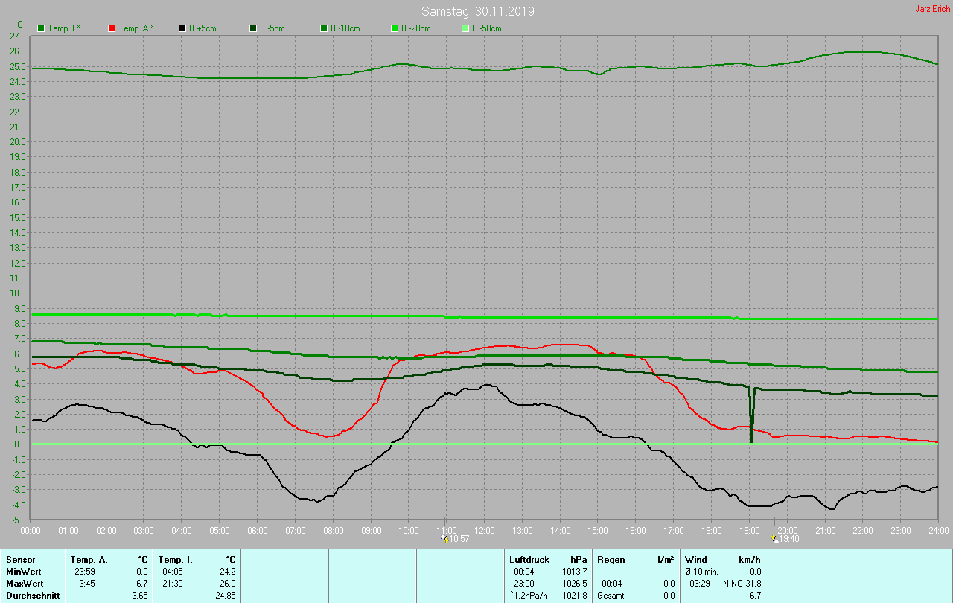Image resolution: width=953 pixels, height=603 pixels.
Task: Click the 'N-NO 31.8' maximum wind value
Action: 742,583
